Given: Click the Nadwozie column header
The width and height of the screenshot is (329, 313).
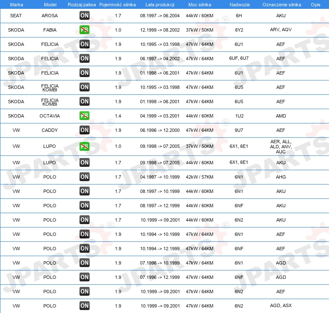Looking at the screenshot, I should point(240,5).
